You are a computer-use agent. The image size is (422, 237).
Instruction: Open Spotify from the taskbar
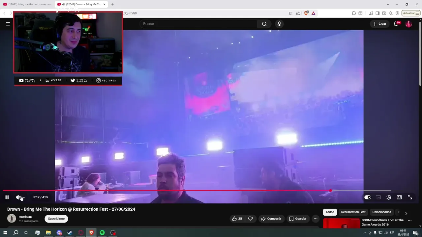pyautogui.click(x=102, y=233)
